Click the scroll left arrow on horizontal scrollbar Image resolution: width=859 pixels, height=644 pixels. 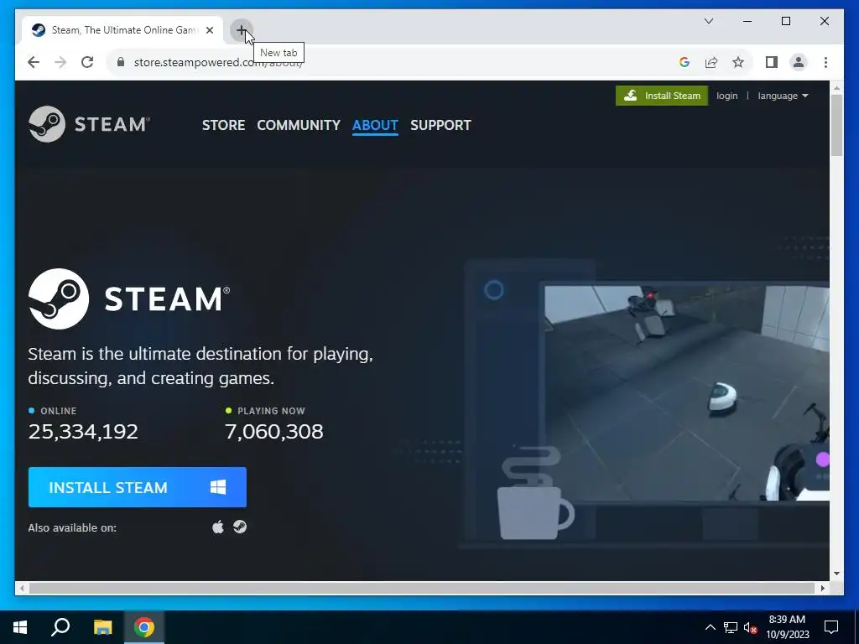21,588
